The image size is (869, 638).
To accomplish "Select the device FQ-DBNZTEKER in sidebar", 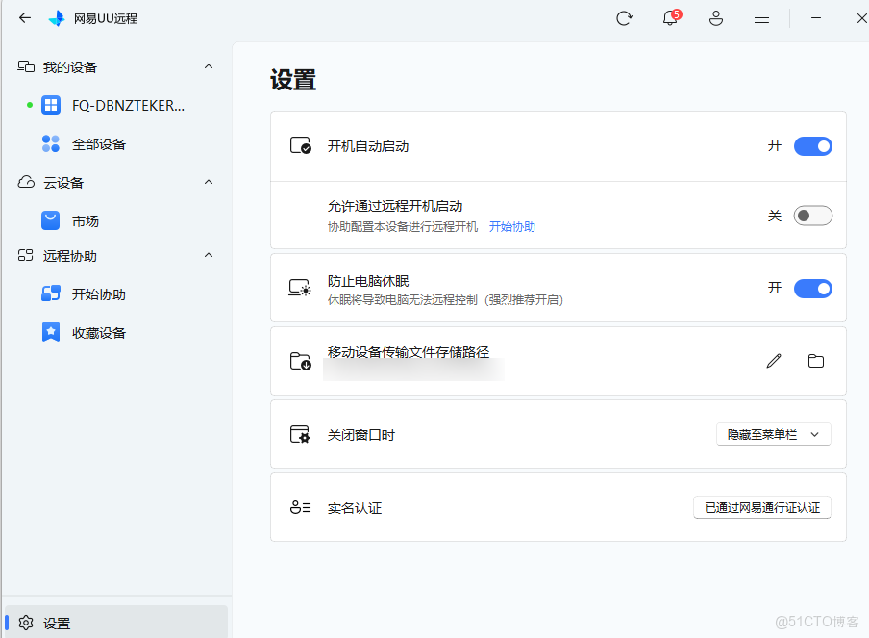I will click(x=96, y=105).
